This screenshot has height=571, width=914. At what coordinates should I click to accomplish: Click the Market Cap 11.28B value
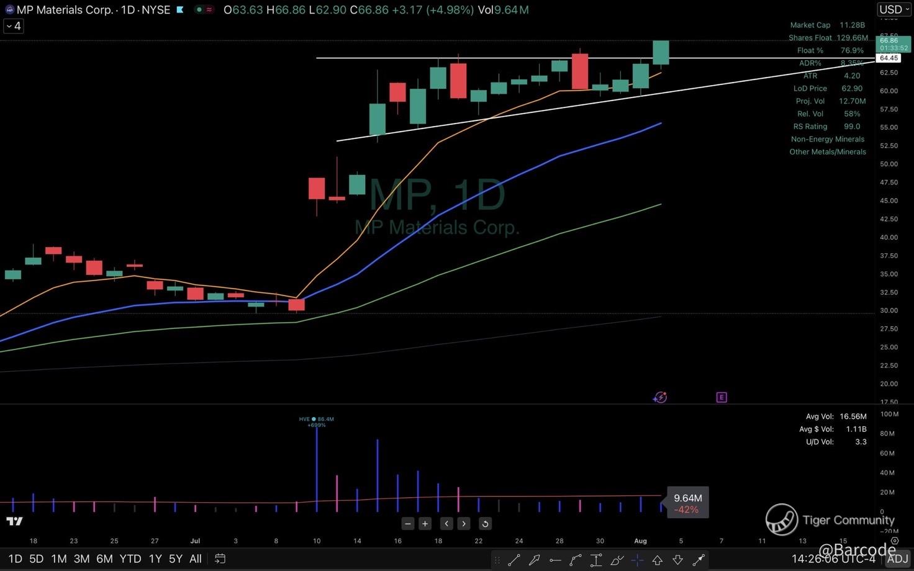tap(852, 25)
